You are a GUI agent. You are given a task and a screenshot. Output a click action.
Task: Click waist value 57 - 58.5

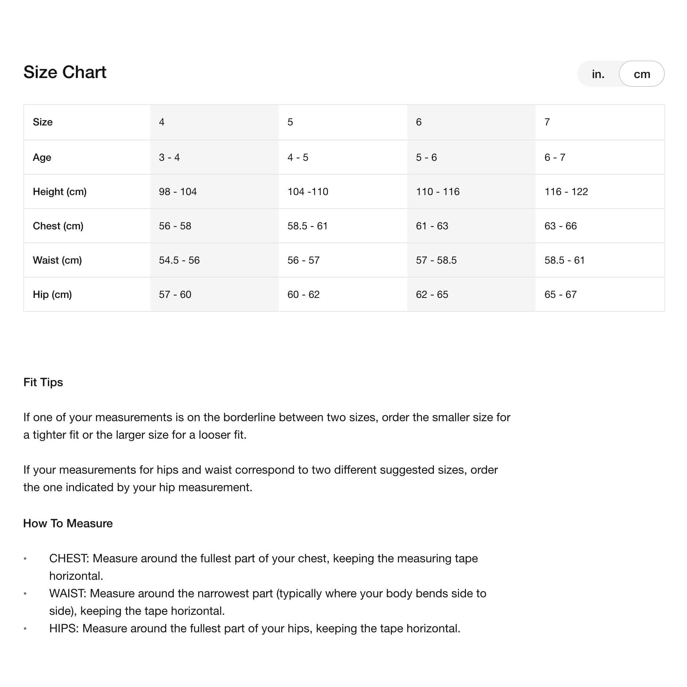point(436,260)
